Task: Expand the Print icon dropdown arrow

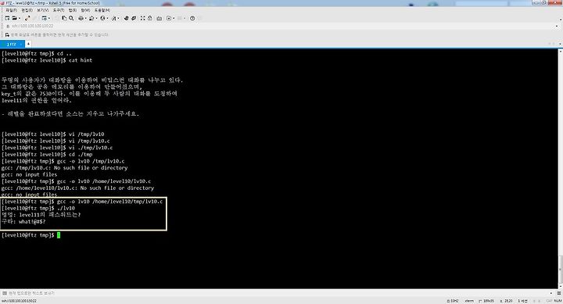Action: pyautogui.click(x=85, y=18)
